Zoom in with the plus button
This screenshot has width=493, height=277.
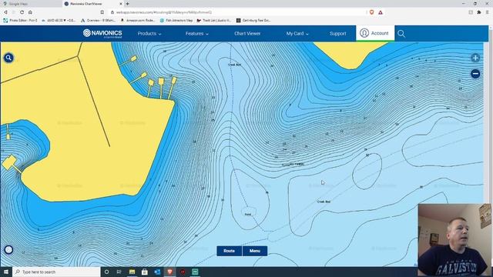tap(475, 58)
